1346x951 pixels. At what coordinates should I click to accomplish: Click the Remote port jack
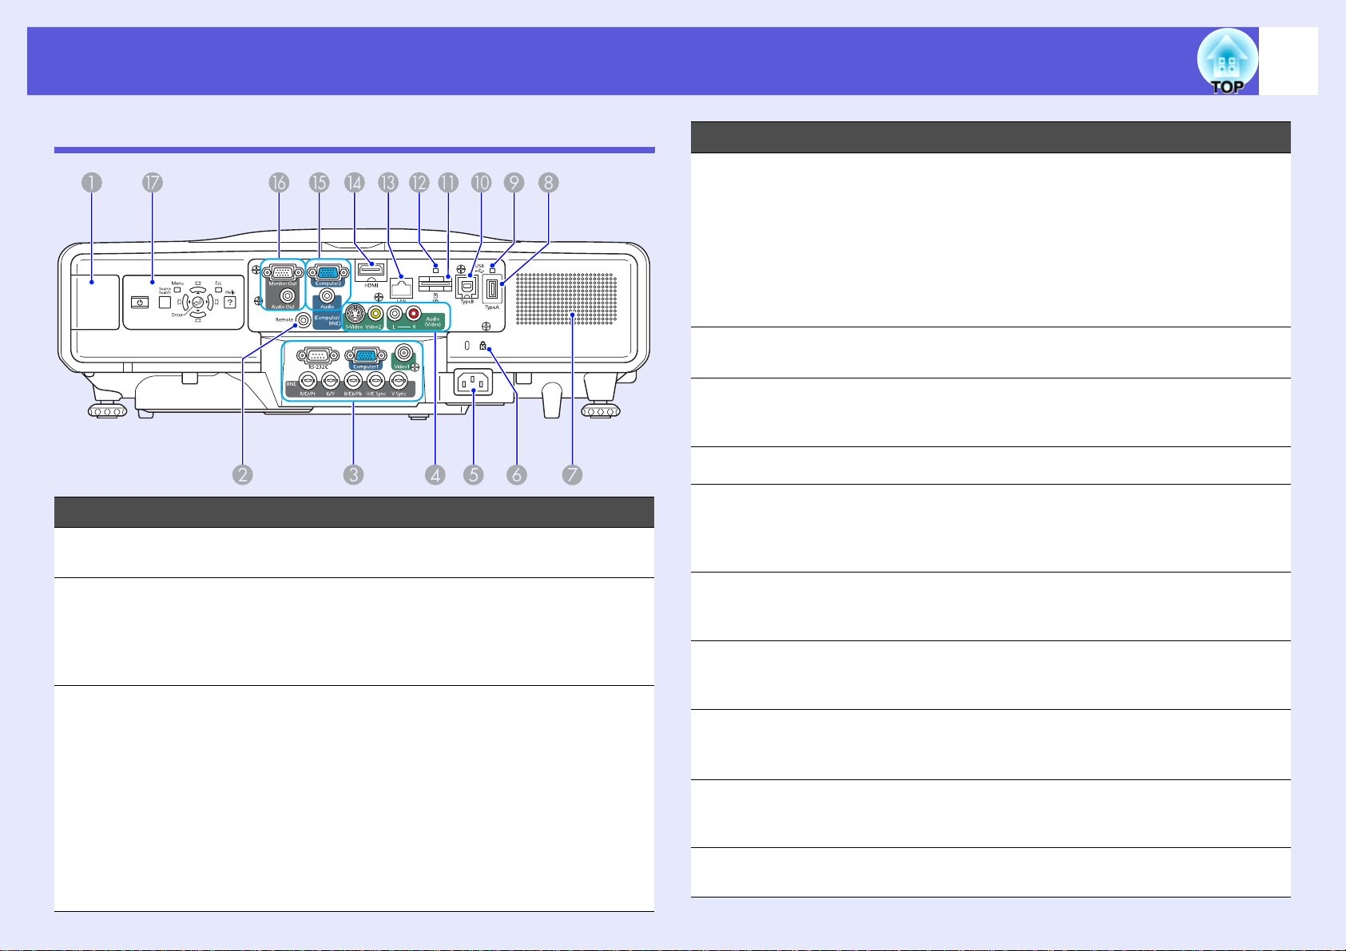coord(304,320)
